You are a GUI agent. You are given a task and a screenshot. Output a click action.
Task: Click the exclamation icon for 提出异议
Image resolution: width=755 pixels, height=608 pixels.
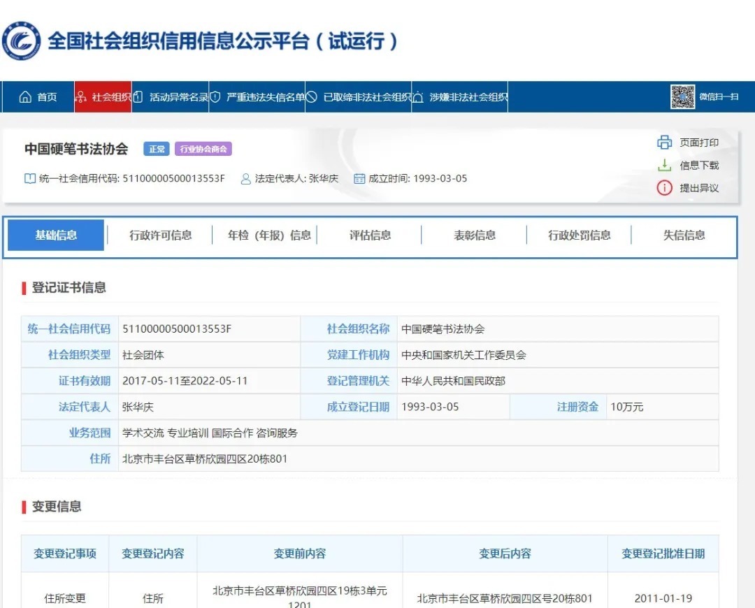click(x=664, y=188)
